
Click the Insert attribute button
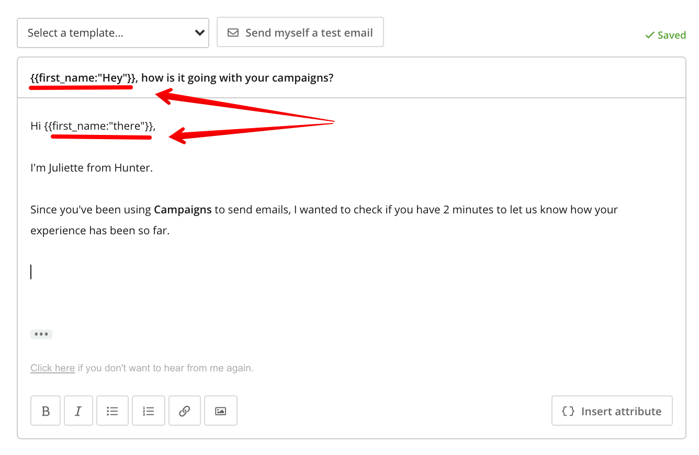[x=612, y=411]
